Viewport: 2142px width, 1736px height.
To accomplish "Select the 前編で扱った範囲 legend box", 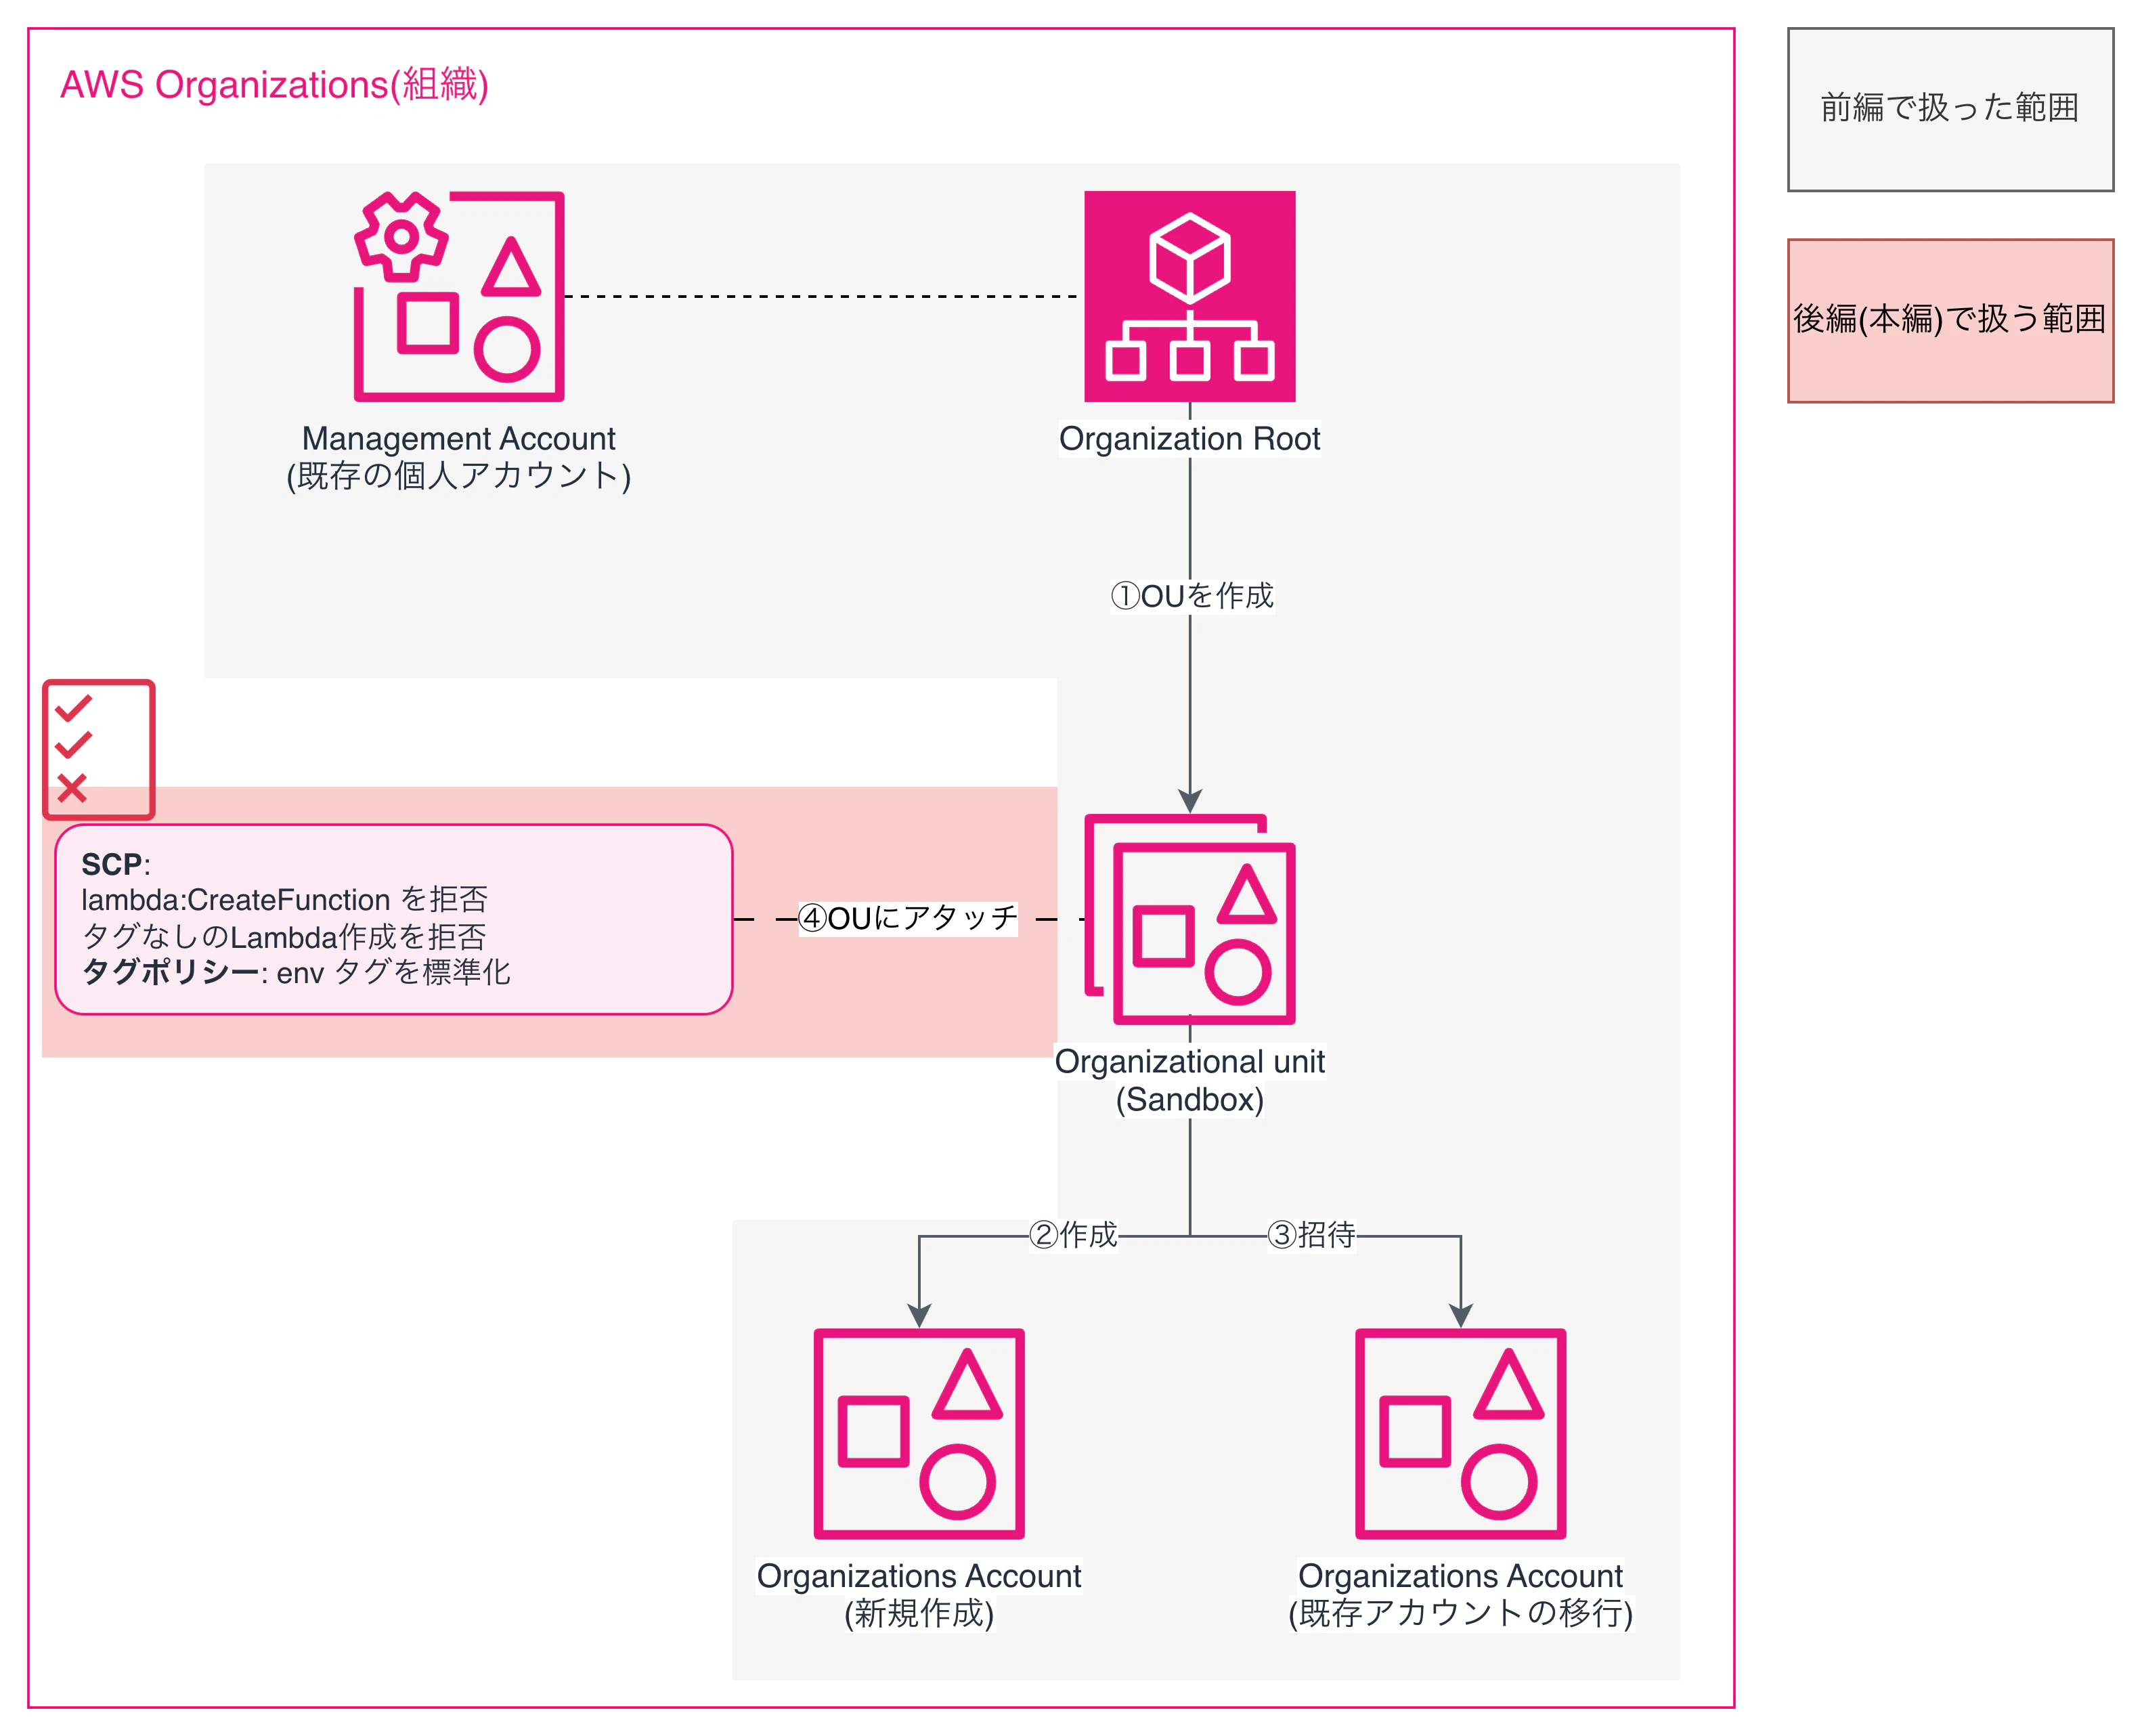I will (x=1950, y=109).
